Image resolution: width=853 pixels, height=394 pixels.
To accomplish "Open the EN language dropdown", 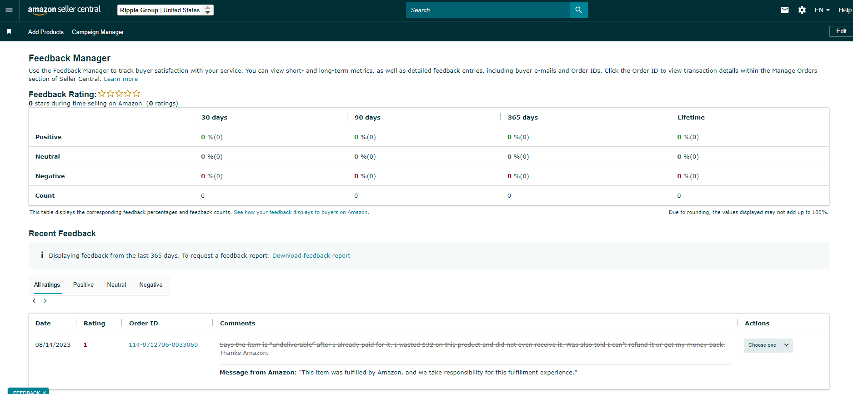I will [822, 10].
